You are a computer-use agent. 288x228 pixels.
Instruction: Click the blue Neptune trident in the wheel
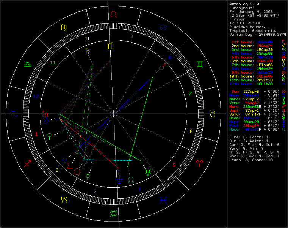(120, 180)
